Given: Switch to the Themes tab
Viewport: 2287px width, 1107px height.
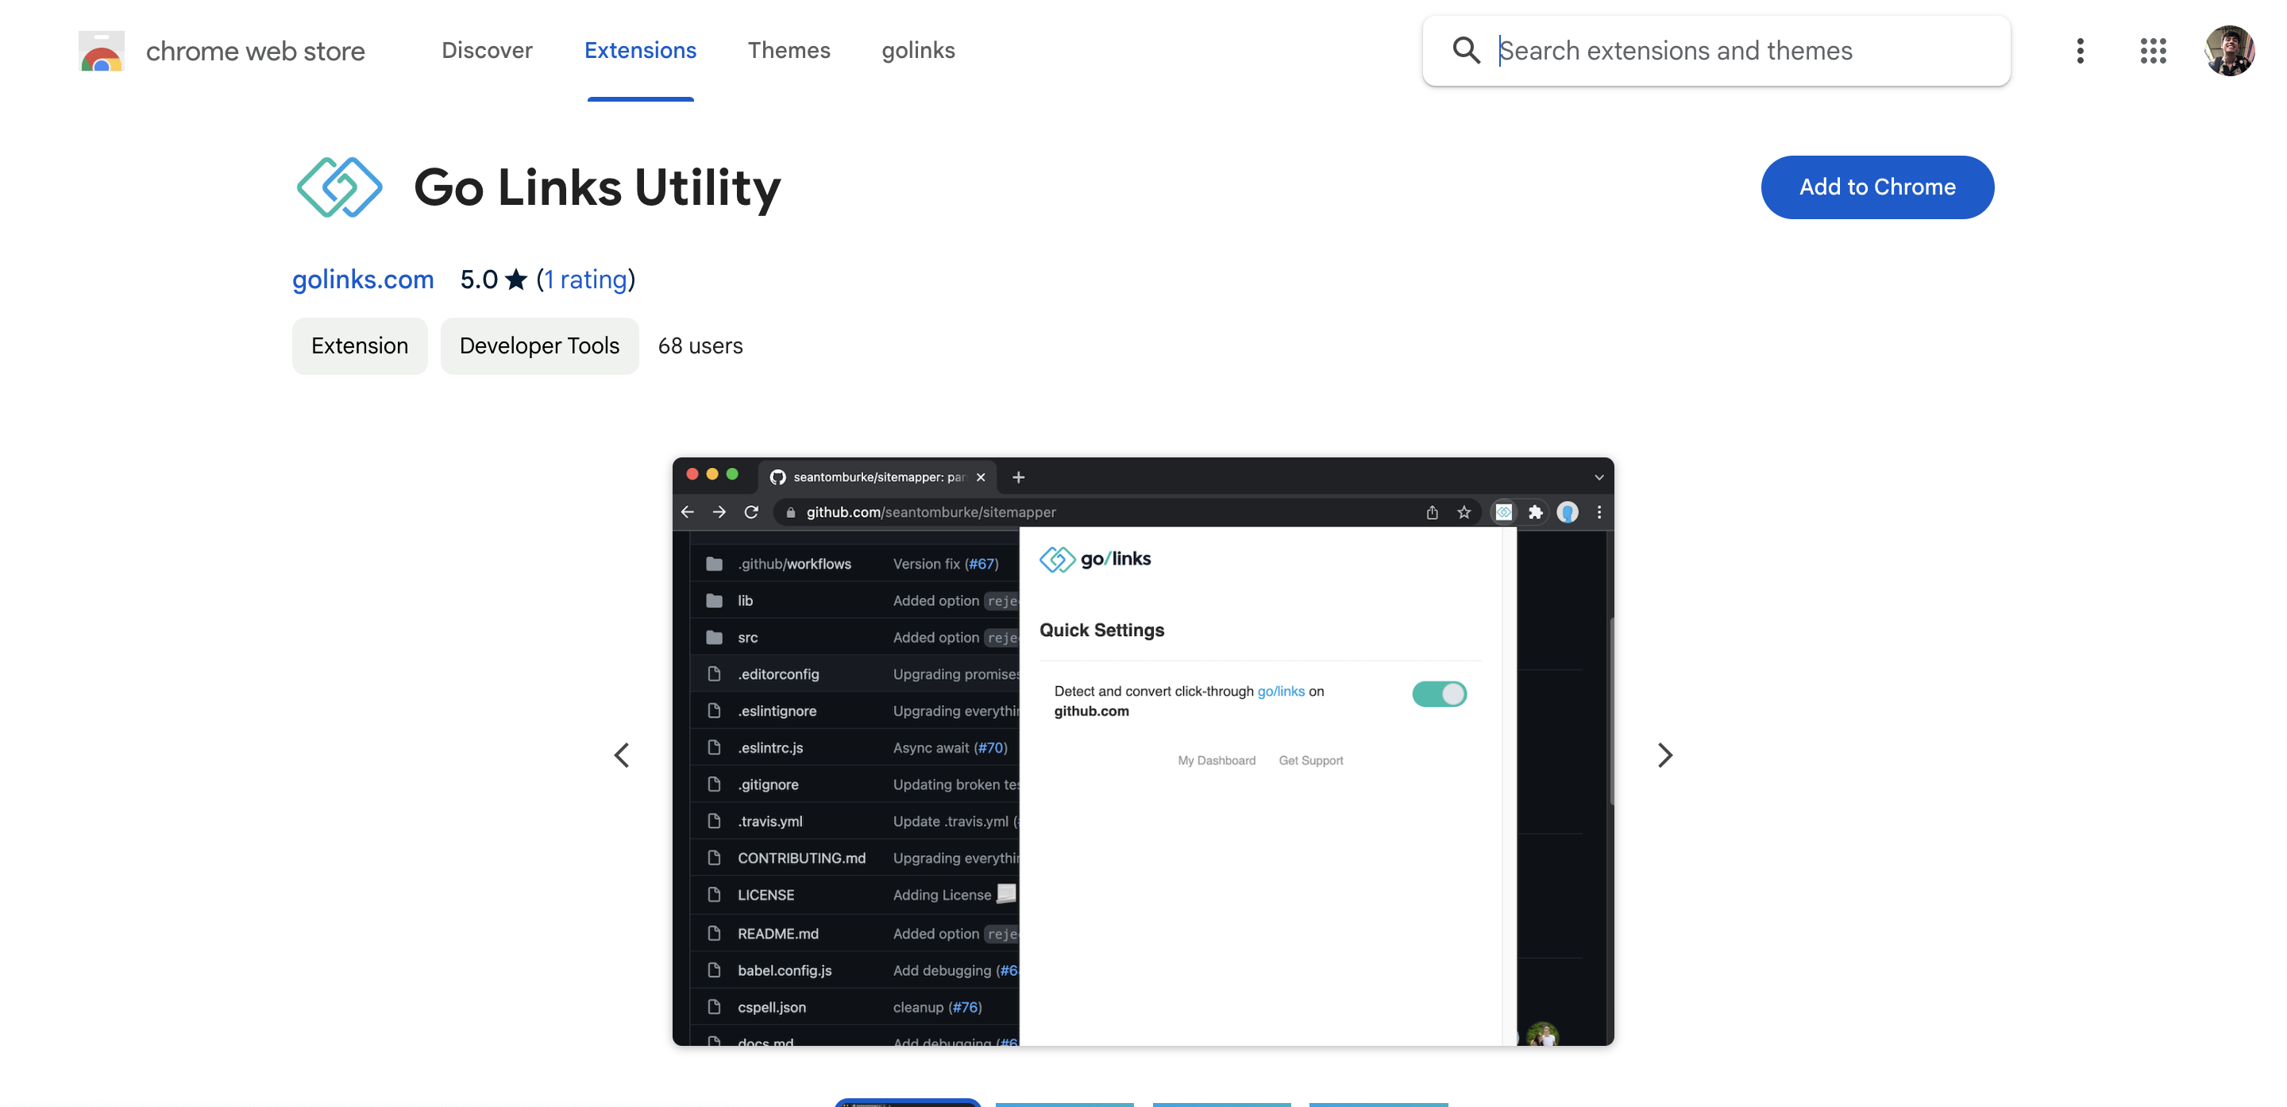Looking at the screenshot, I should 789,51.
